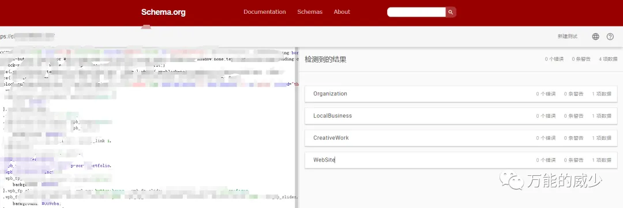623x208 pixels.
Task: Open the Schemas menu item
Action: (x=310, y=12)
